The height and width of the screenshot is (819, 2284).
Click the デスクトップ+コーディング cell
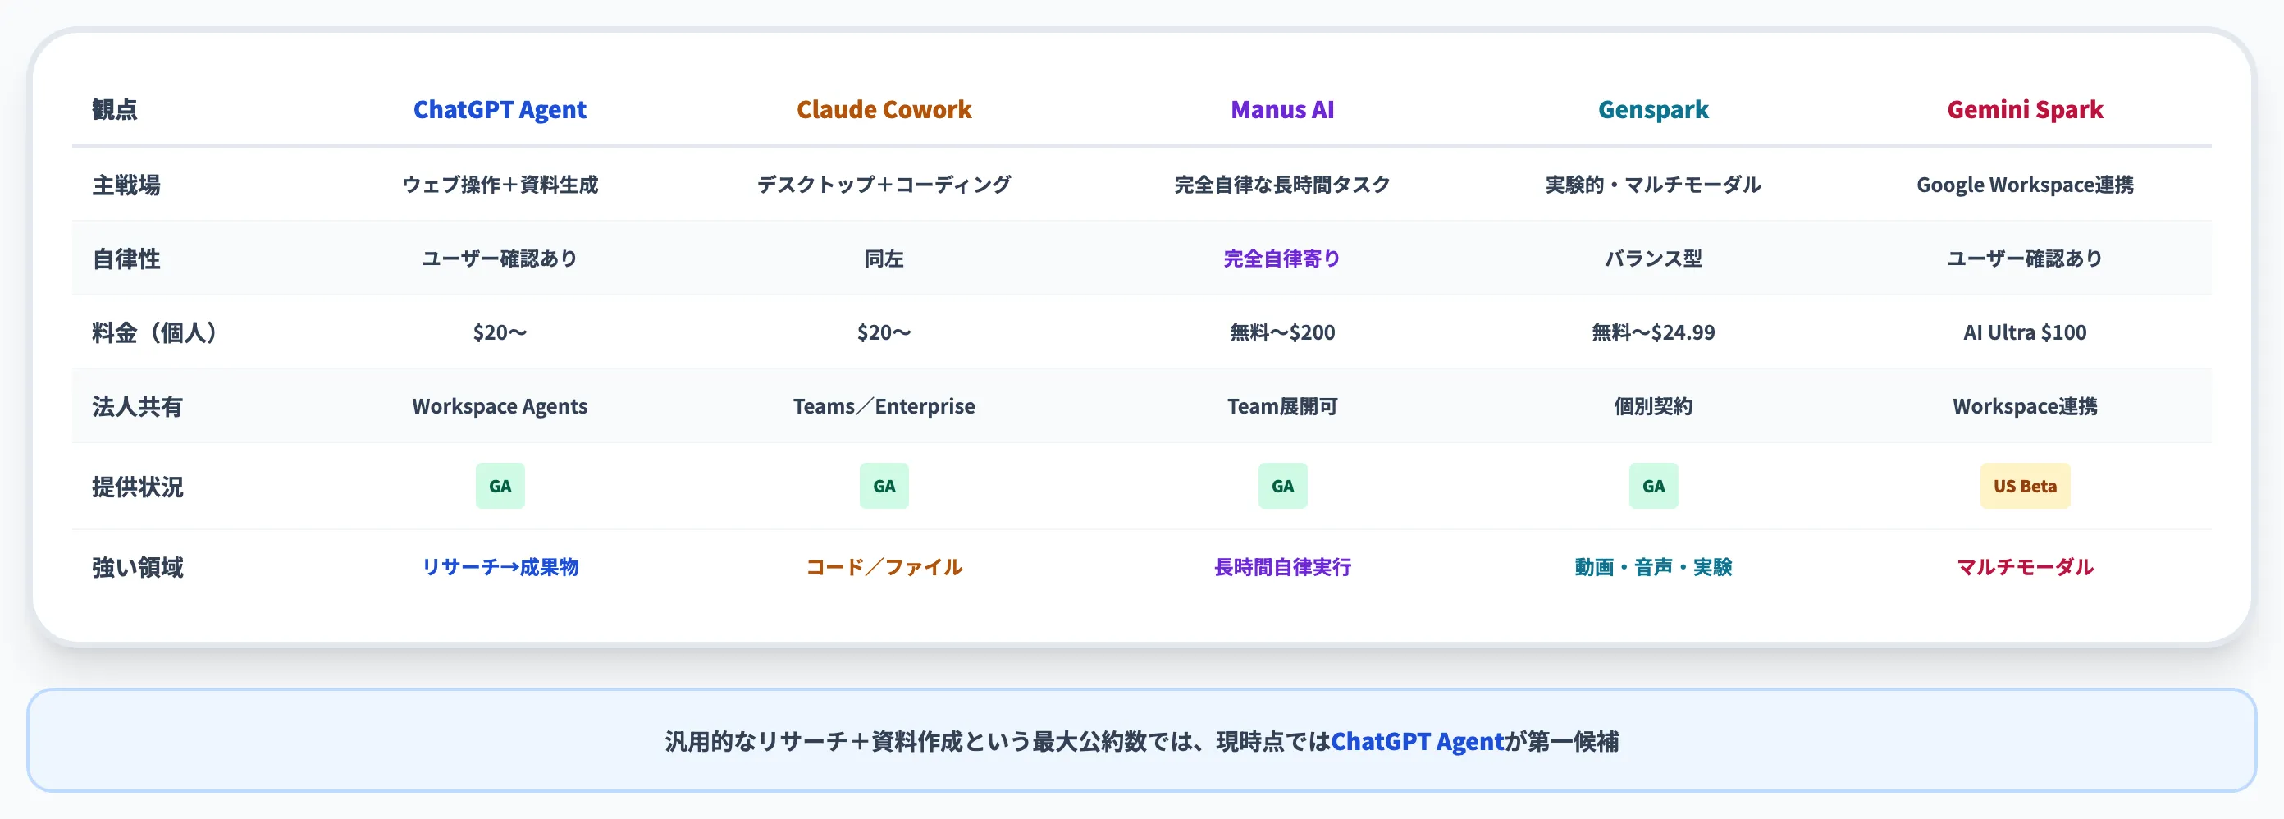884,185
